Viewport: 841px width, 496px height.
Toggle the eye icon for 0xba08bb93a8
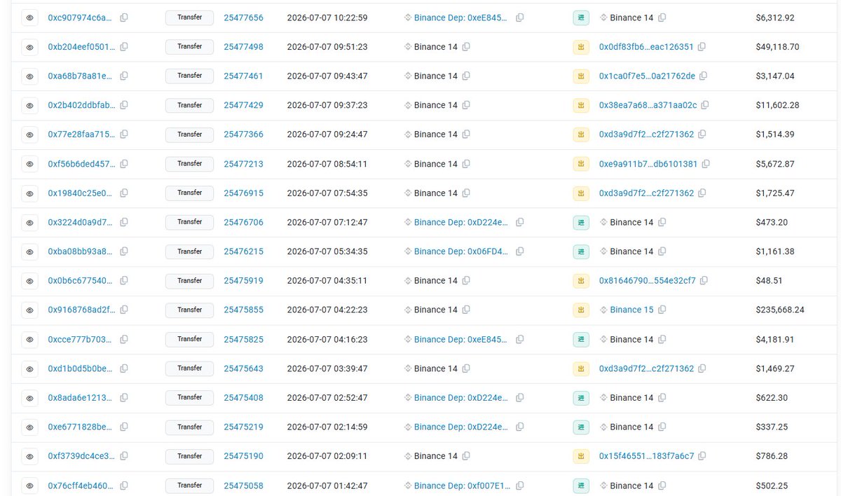point(30,252)
